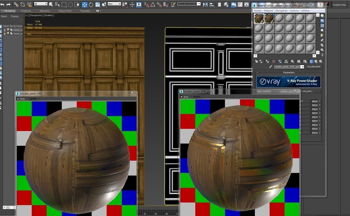Click the Mirror tool icon
This screenshot has width=350, height=216.
pyautogui.click(x=205, y=4)
